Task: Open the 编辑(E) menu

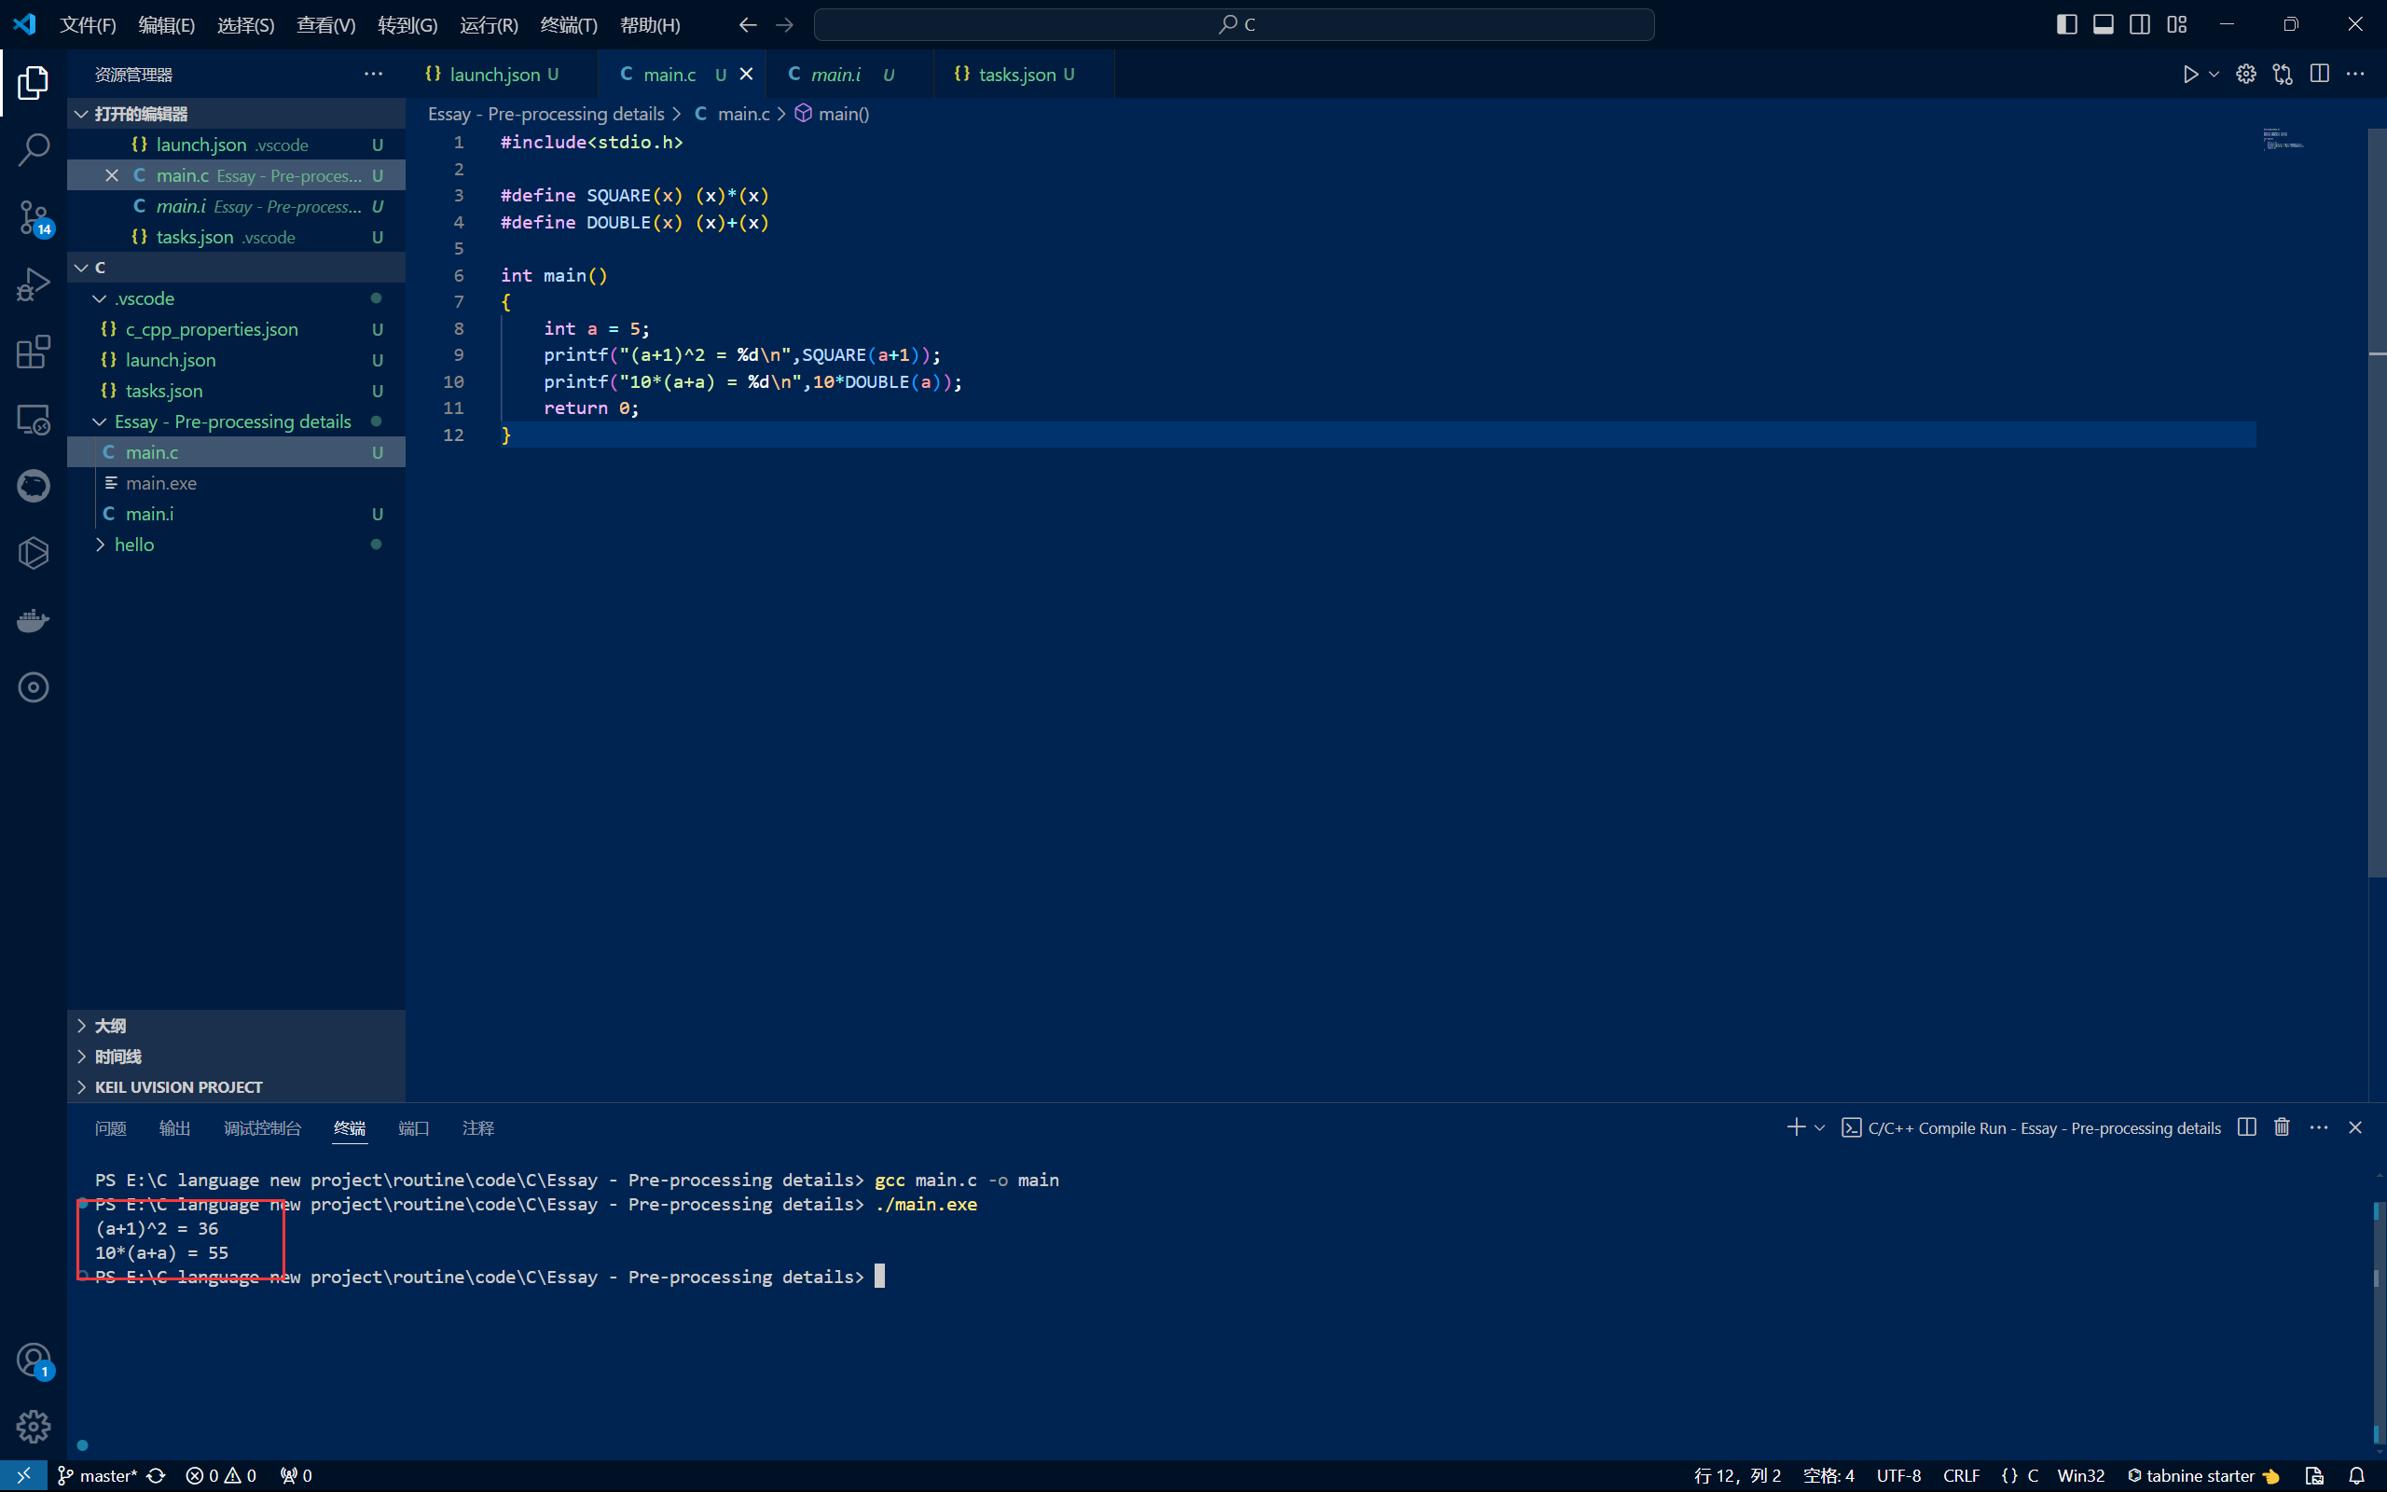Action: click(x=167, y=24)
